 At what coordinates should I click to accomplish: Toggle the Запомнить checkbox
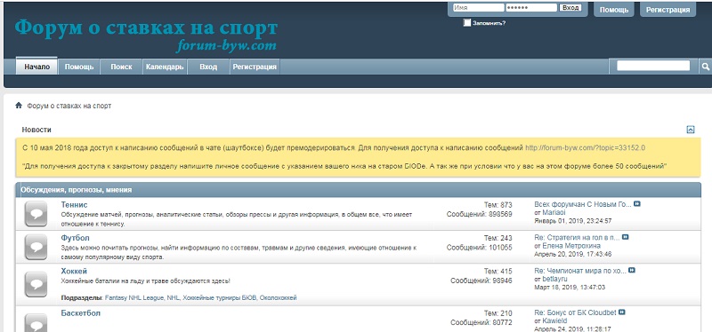pyautogui.click(x=466, y=23)
